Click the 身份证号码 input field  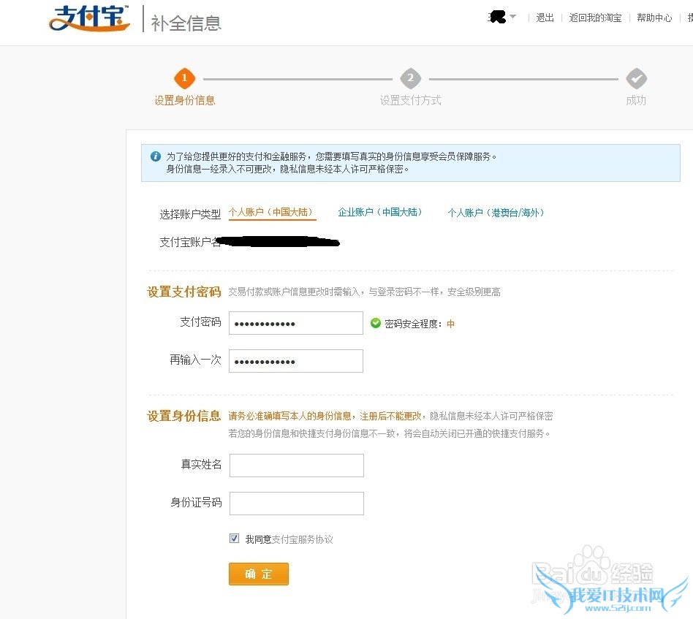tap(297, 504)
